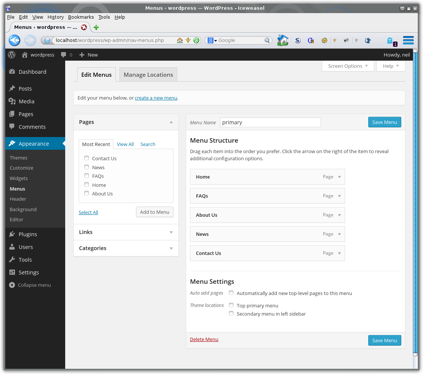The width and height of the screenshot is (423, 374).
Task: Open the blue hamburger menu icon
Action: pyautogui.click(x=408, y=40)
